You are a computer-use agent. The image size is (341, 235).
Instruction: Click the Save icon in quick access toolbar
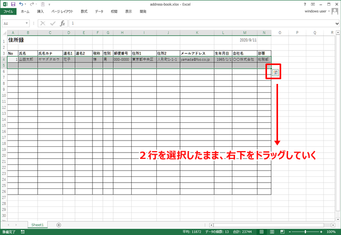(x=13, y=4)
